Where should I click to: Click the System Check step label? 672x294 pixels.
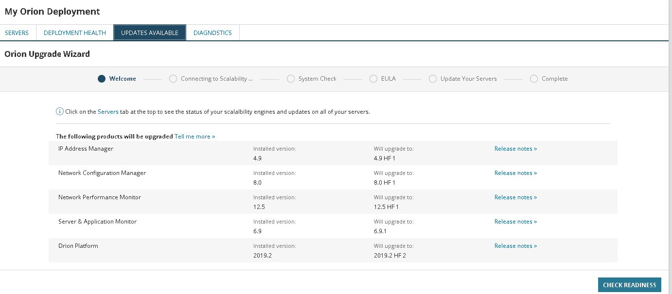click(318, 79)
